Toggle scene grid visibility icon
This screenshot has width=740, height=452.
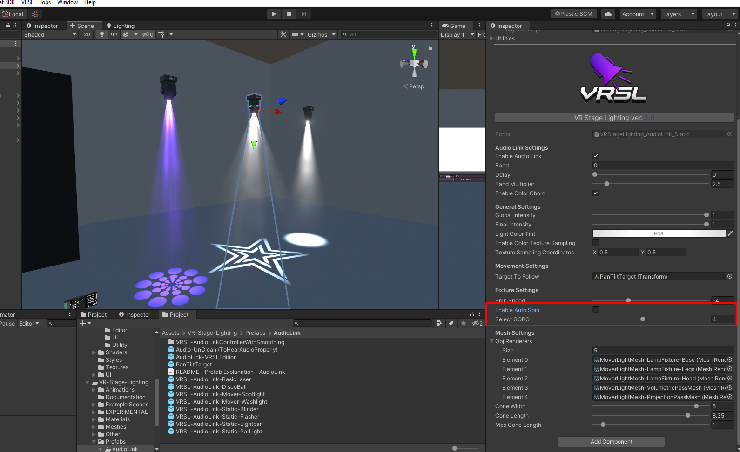tap(161, 34)
